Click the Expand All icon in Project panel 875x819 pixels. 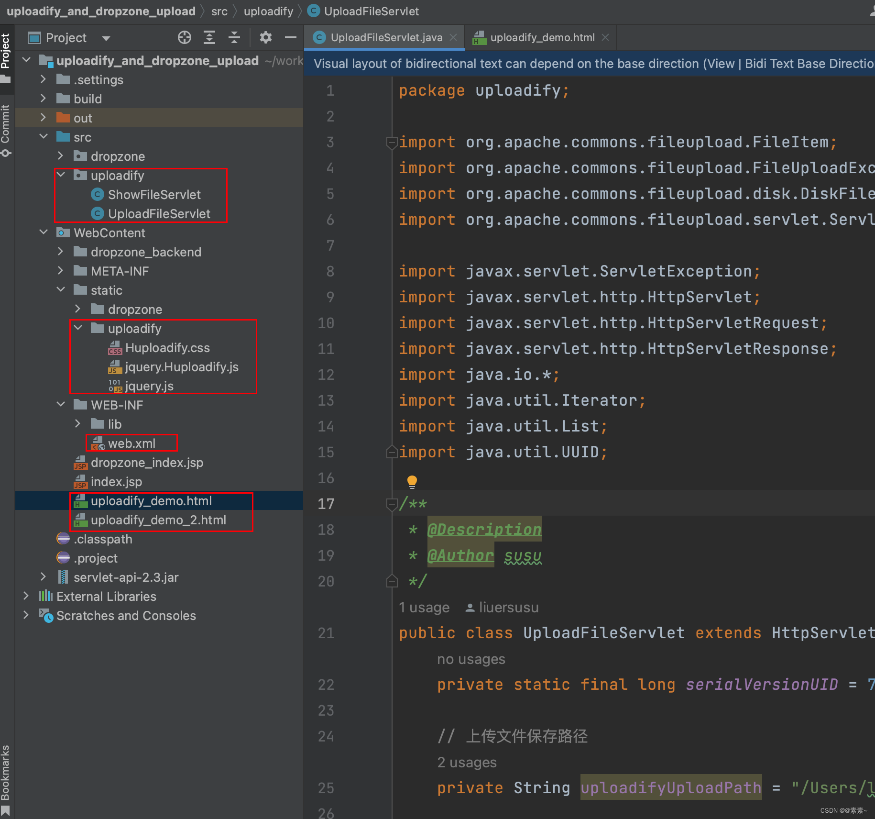209,37
